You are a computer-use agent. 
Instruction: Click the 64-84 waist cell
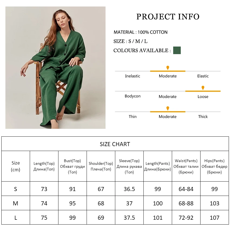[186, 189]
